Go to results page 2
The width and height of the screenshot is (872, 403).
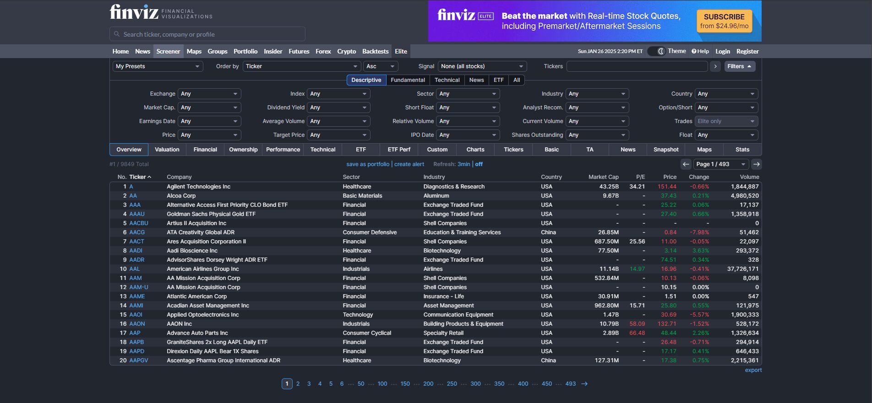pos(298,384)
